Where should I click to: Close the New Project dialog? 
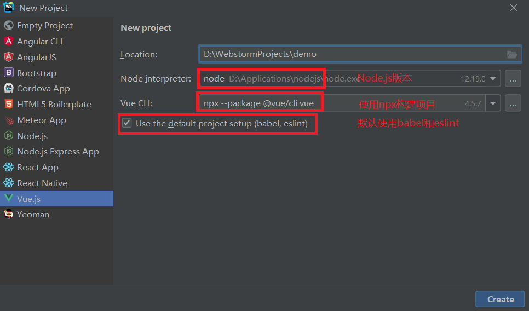(514, 8)
